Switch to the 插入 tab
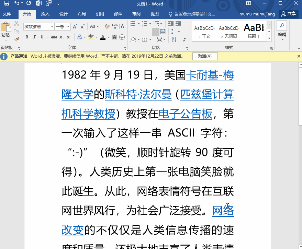The image size is (302, 249). coord(45,14)
